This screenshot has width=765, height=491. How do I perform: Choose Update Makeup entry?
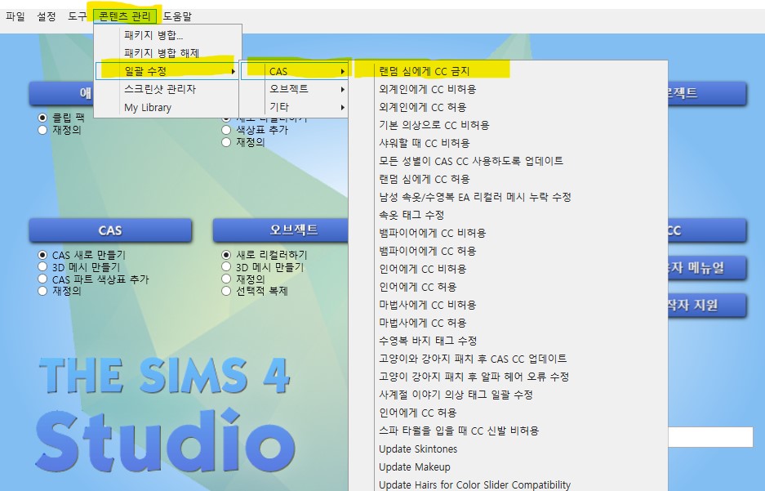pos(508,467)
